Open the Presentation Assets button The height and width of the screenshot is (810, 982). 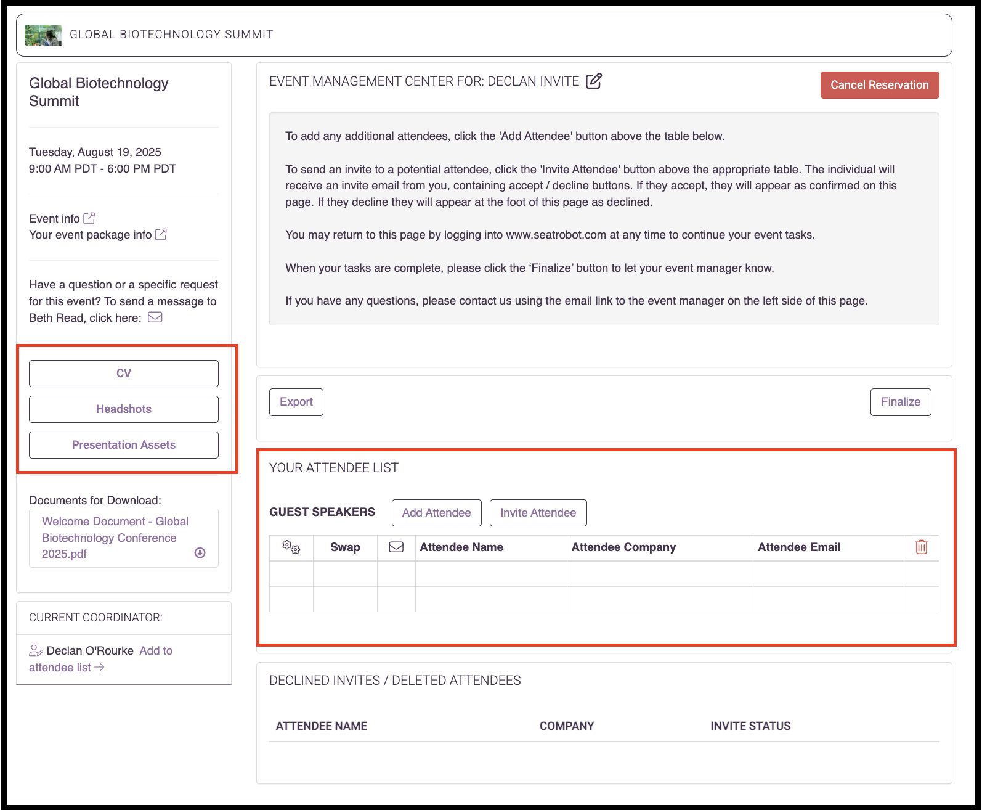click(x=124, y=445)
